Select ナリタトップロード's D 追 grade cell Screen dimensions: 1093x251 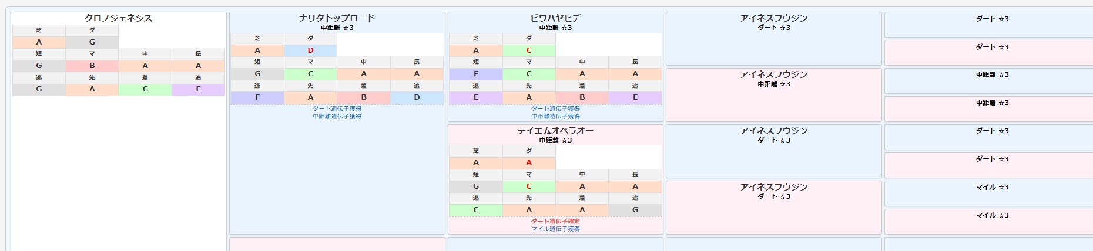click(x=417, y=97)
